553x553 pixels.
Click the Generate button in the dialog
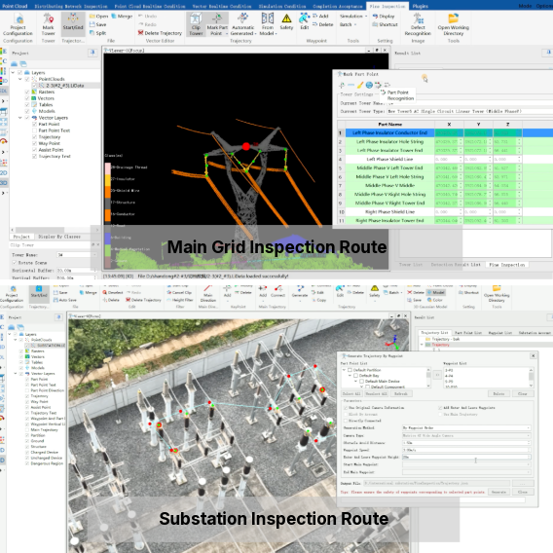498,492
